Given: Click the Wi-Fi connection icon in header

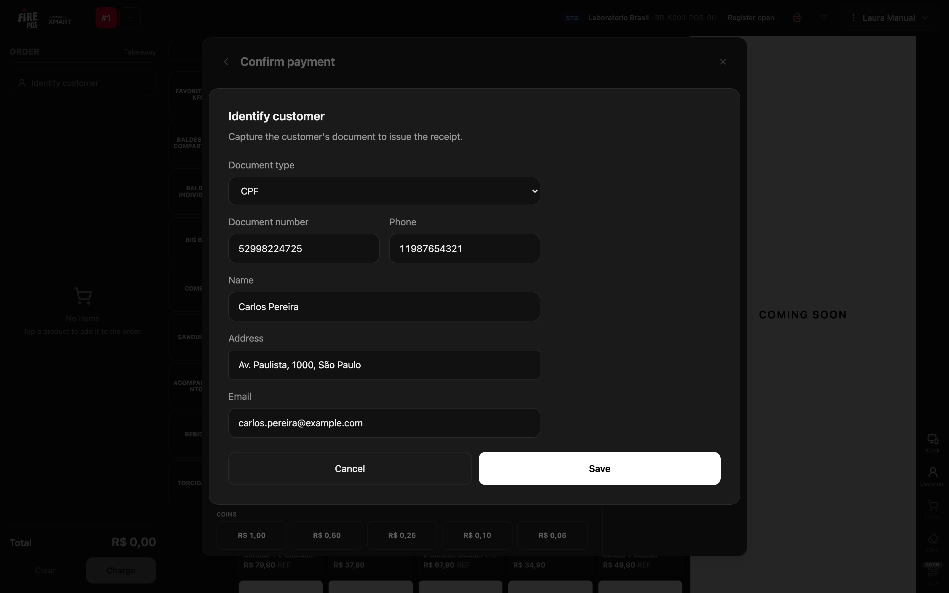Looking at the screenshot, I should click(x=823, y=18).
